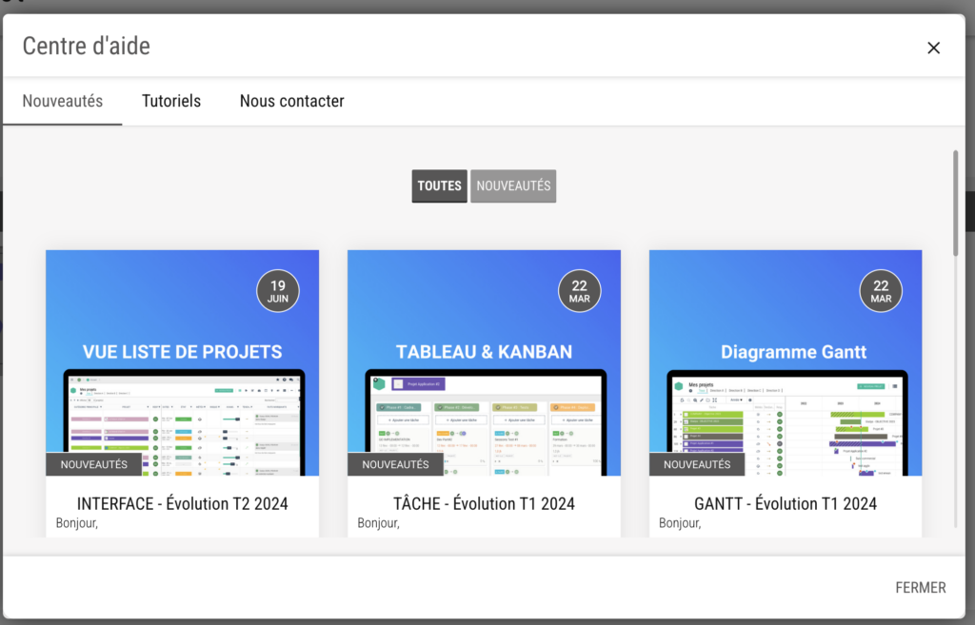Open article INTERFACE - Évolution T2 2024
Image resolution: width=975 pixels, height=625 pixels.
[182, 503]
